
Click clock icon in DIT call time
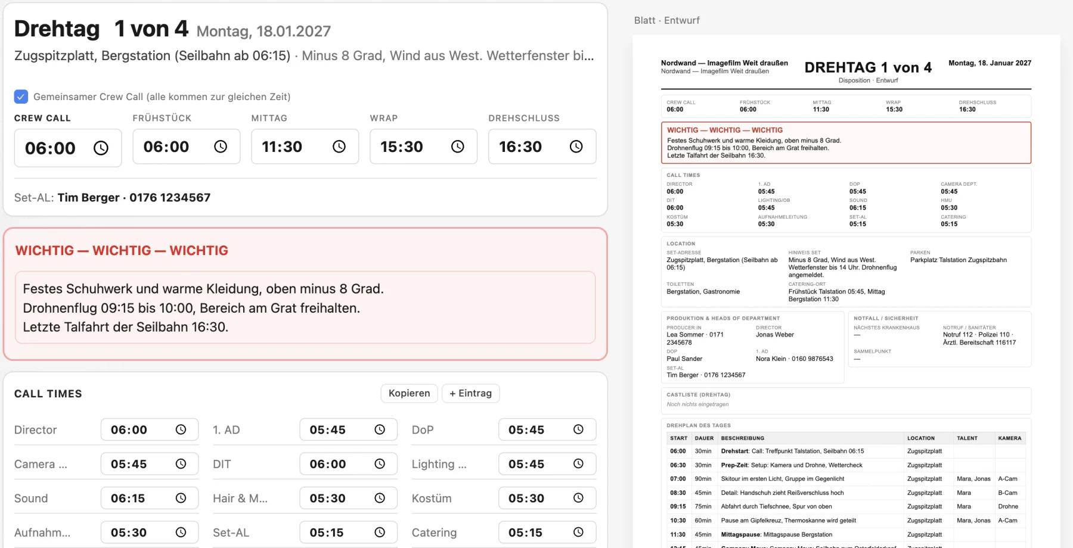coord(380,464)
